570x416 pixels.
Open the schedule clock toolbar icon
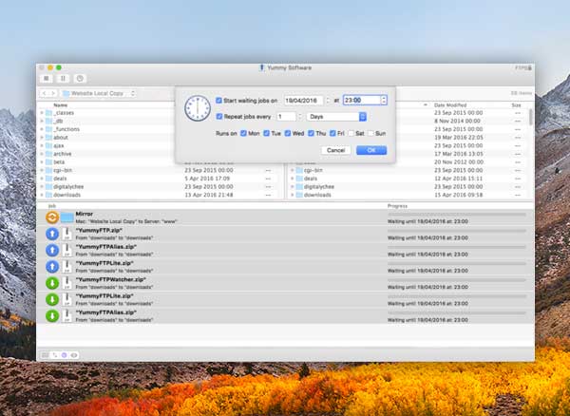(x=80, y=79)
